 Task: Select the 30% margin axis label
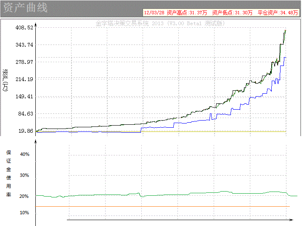[24, 175]
